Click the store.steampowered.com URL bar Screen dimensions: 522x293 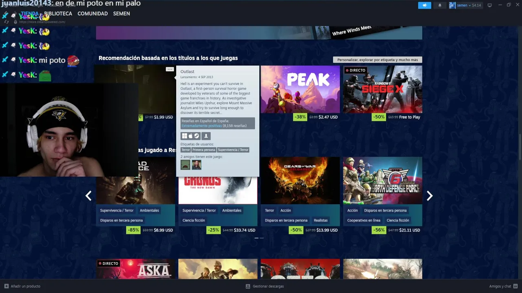pyautogui.click(x=42, y=22)
